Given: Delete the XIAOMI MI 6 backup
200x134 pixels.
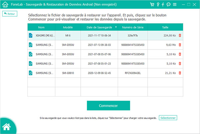Looking at the screenshot, I should point(180,35).
